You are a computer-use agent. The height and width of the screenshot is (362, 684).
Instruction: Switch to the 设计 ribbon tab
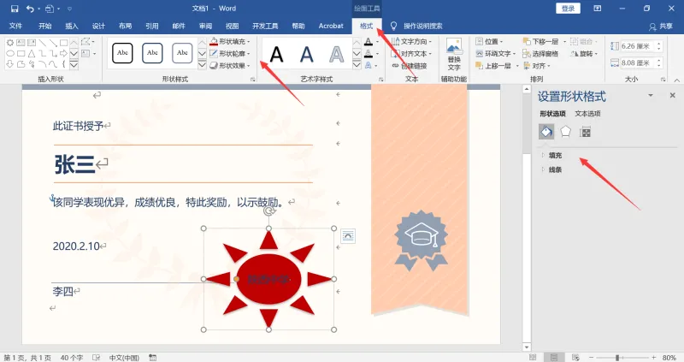98,26
